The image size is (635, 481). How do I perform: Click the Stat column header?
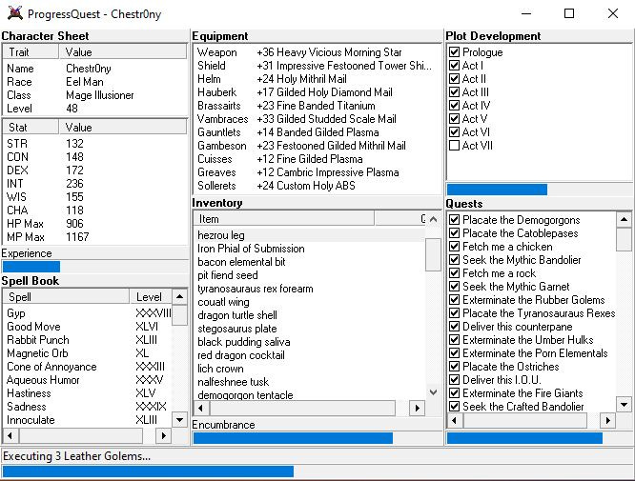click(31, 128)
